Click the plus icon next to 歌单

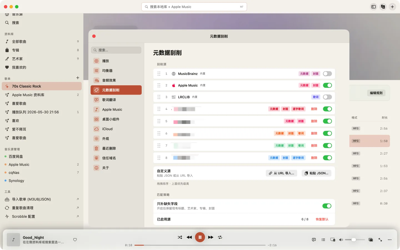click(78, 78)
